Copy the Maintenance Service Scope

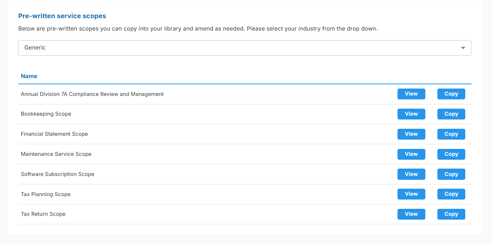451,154
